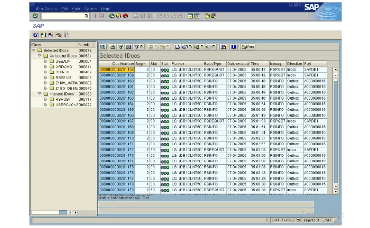Click the Save diskette icon
The width and height of the screenshot is (370, 228).
(x=102, y=16)
